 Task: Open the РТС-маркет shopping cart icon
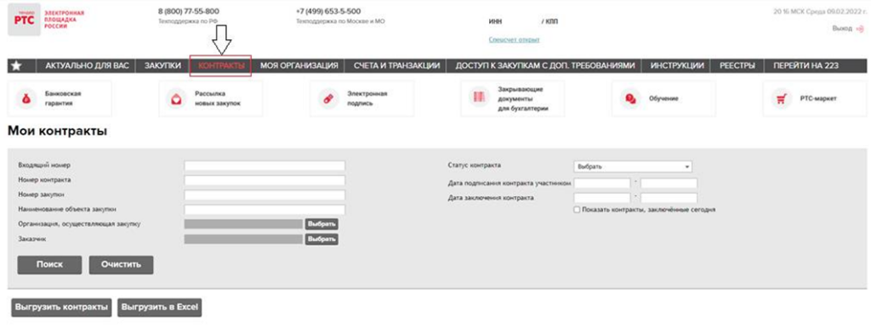click(x=781, y=99)
